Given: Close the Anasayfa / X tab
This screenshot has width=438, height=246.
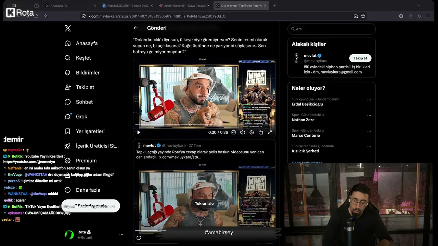Looking at the screenshot, I should (95, 5).
